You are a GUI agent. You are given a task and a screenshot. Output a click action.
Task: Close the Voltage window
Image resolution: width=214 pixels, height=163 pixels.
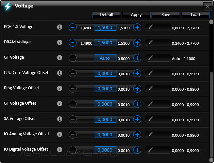tap(208, 7)
